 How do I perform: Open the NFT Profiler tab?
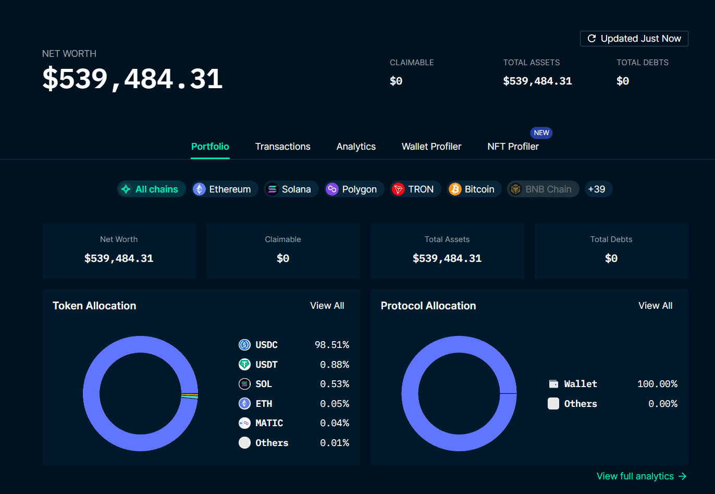[x=513, y=147]
